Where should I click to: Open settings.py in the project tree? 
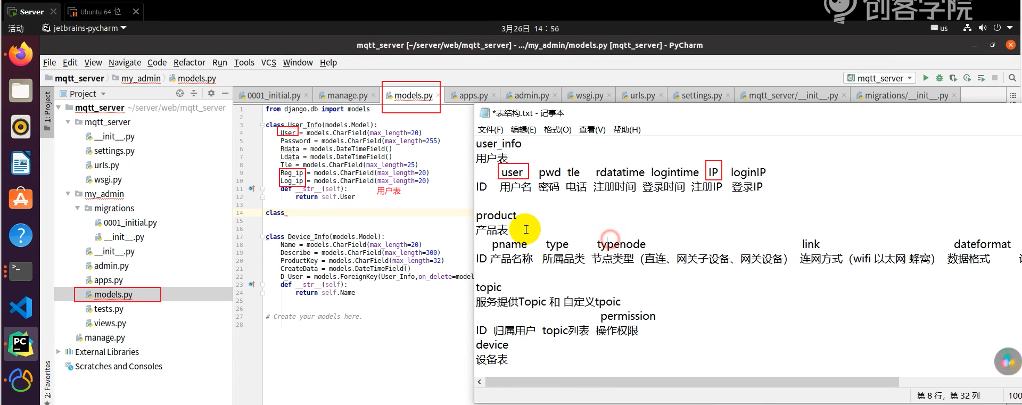click(114, 151)
